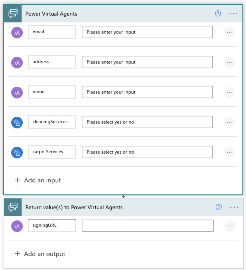246x270 pixels.
Task: Click the Power Virtual Agents trigger chat icon
Action: coord(13,13)
